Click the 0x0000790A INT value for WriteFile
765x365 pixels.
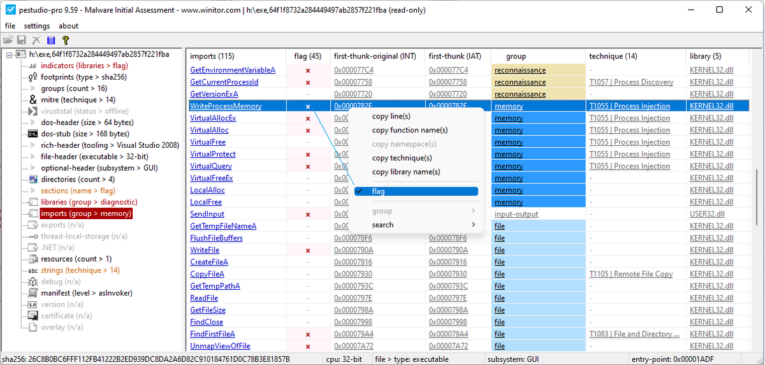pos(354,250)
